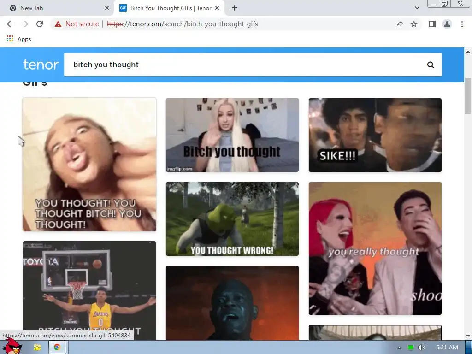The width and height of the screenshot is (472, 354).
Task: Close the Bitch You Thought GIFs tab
Action: [x=218, y=8]
